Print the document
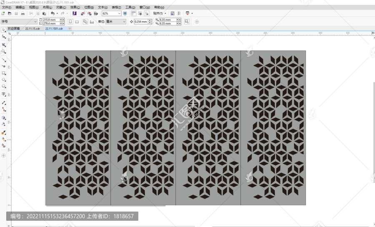The height and width of the screenshot is (227, 375). click(23, 13)
